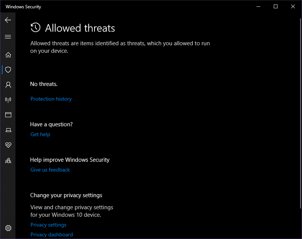Minimize the Windows Security window
This screenshot has width=302, height=239.
click(x=258, y=6)
